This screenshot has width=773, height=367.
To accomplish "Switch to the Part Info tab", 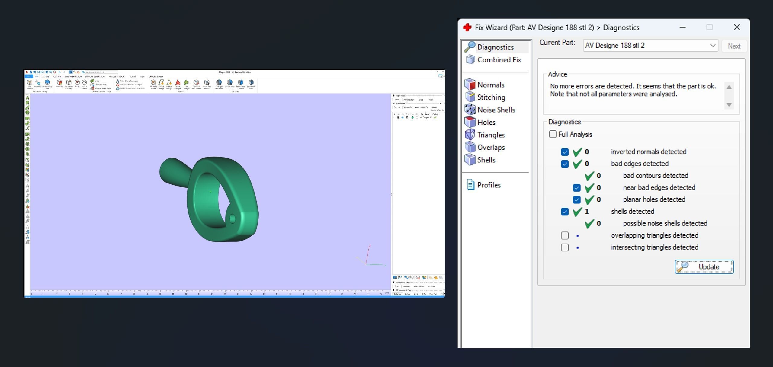I will tap(408, 107).
